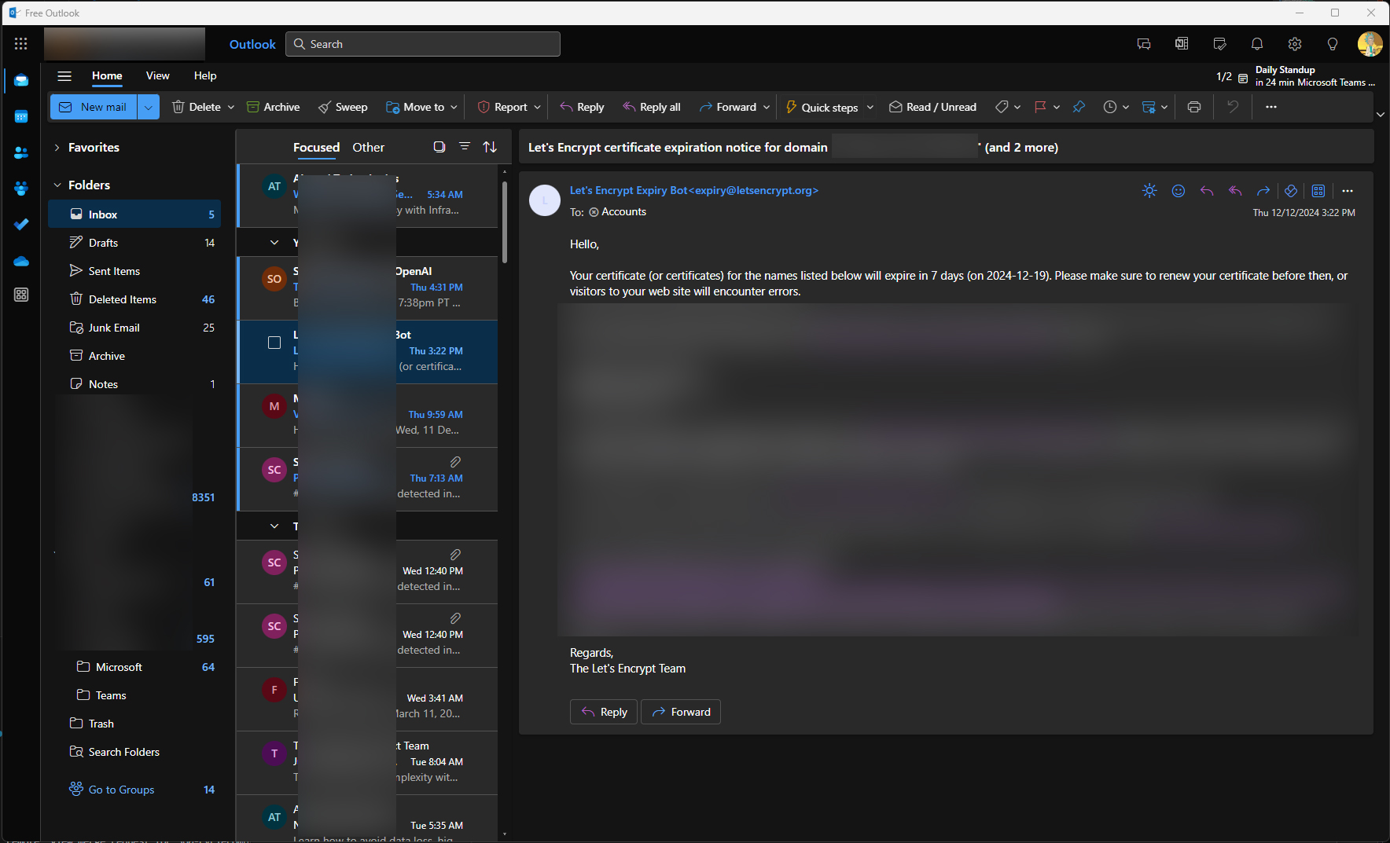Reply all using message header icon

1235,191
